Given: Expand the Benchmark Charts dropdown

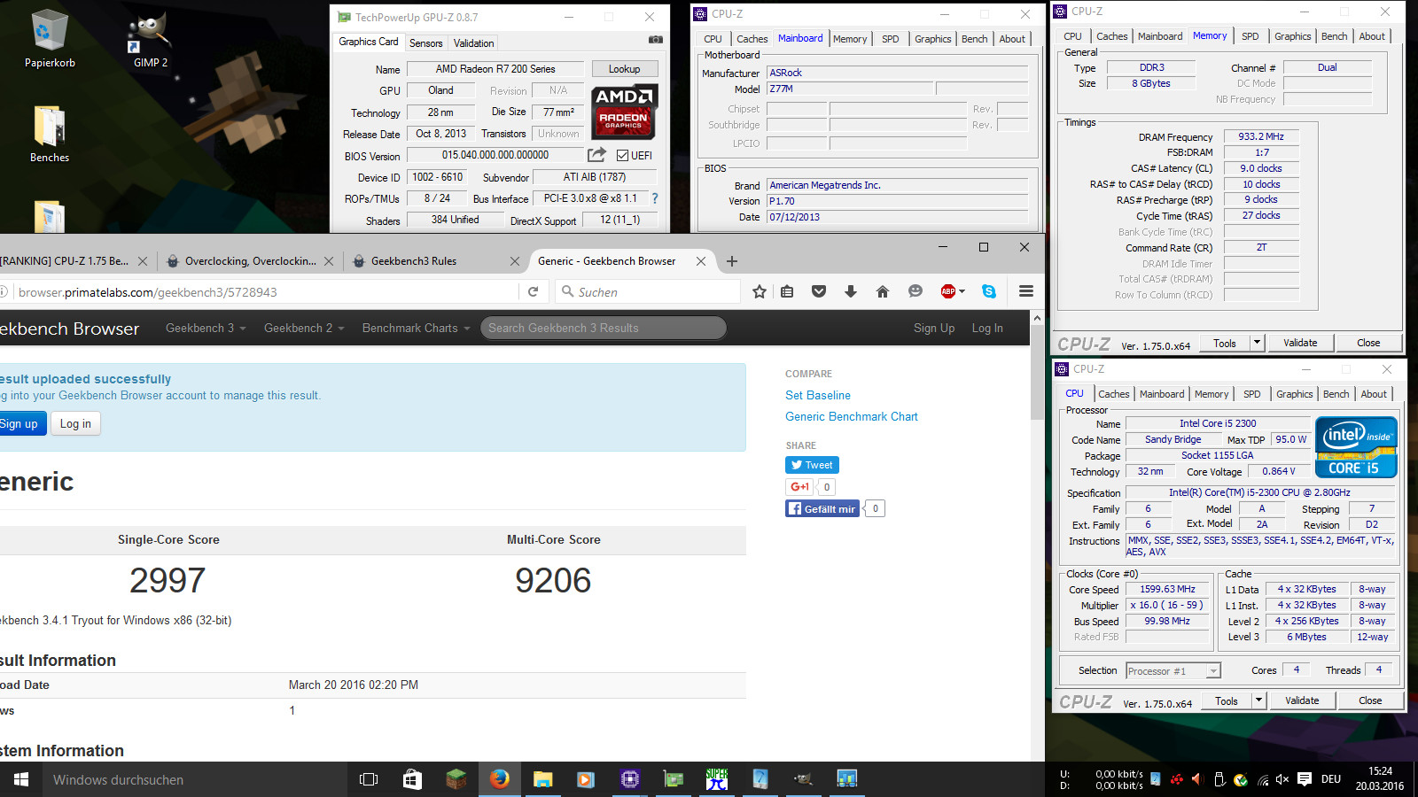Looking at the screenshot, I should 416,328.
